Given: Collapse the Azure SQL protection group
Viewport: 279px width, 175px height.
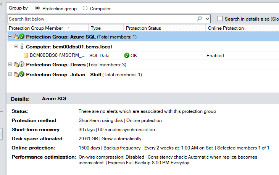Looking at the screenshot, I should [10, 37].
